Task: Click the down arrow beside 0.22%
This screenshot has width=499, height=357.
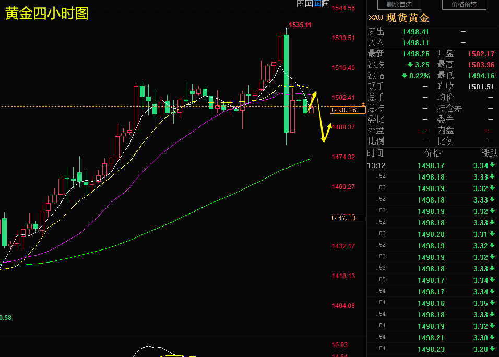Action: tap(405, 76)
